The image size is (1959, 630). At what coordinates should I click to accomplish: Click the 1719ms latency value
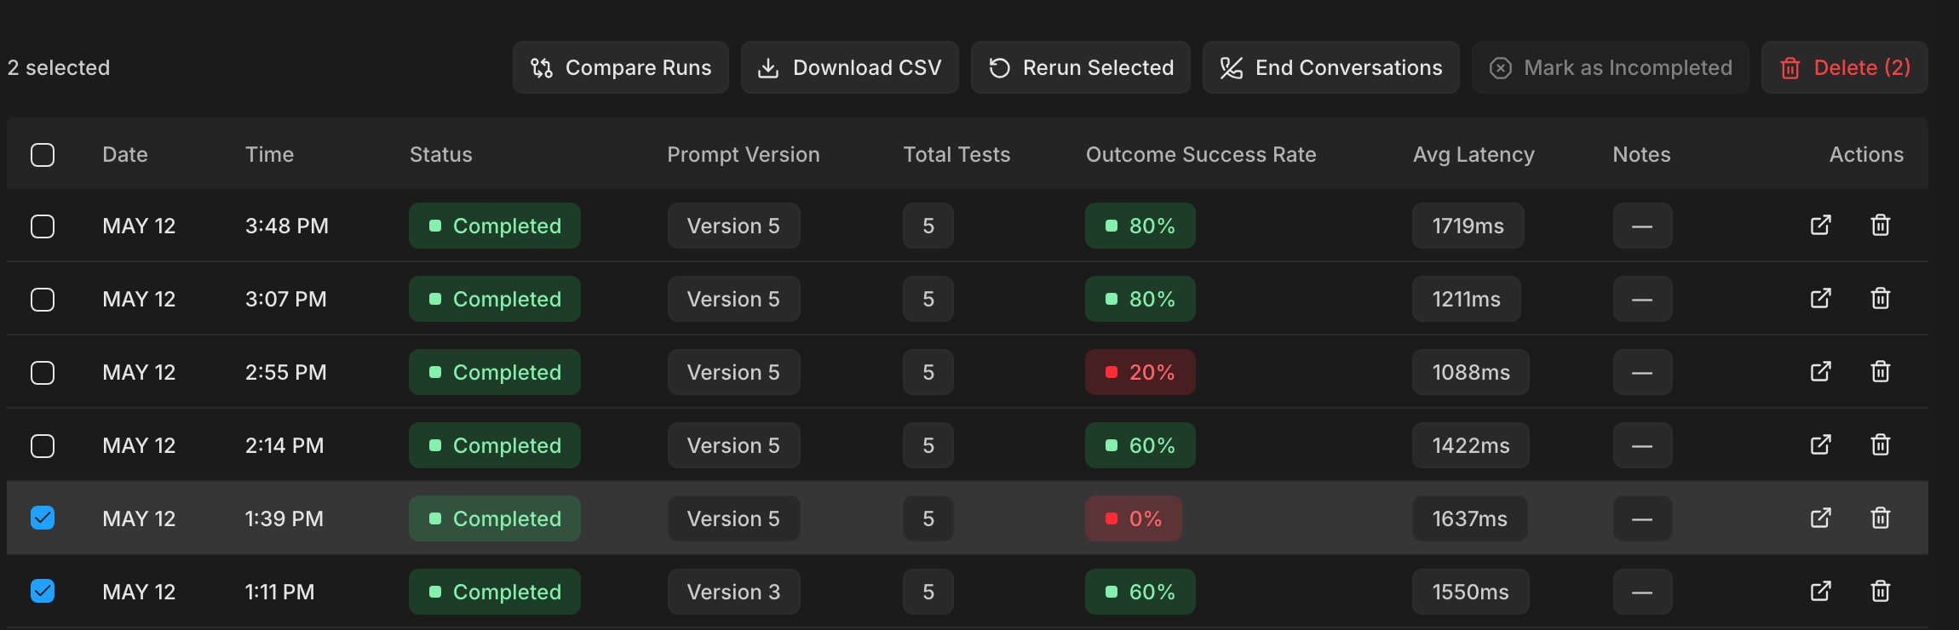coord(1468,226)
